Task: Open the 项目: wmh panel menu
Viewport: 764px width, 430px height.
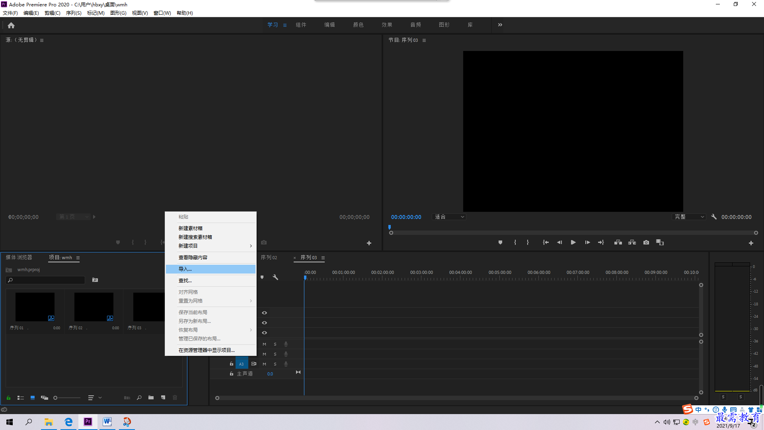Action: [78, 258]
